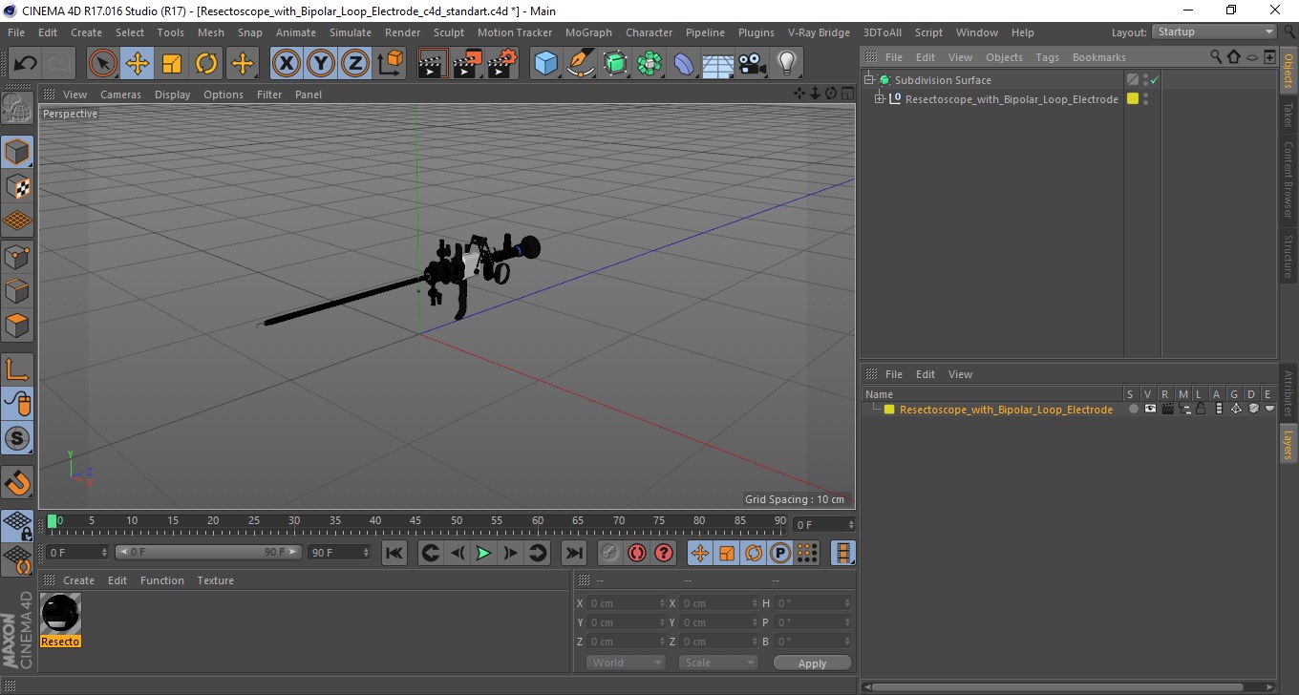The width and height of the screenshot is (1299, 695).
Task: Open the viewport Cameras menu
Action: [x=120, y=95]
